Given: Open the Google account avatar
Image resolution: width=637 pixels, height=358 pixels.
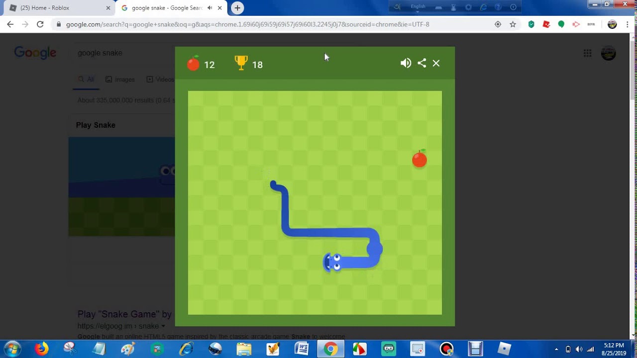Looking at the screenshot, I should [608, 53].
